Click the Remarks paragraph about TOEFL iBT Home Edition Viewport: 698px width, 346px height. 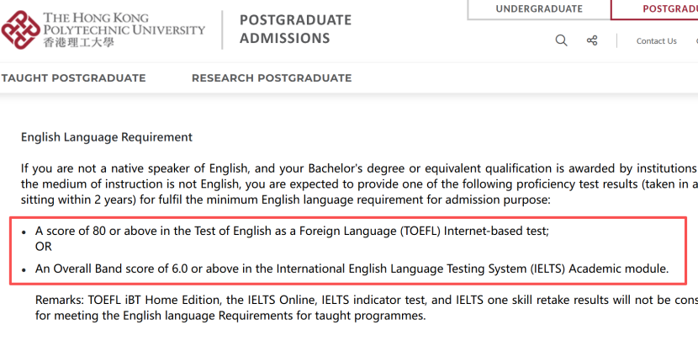(x=367, y=307)
